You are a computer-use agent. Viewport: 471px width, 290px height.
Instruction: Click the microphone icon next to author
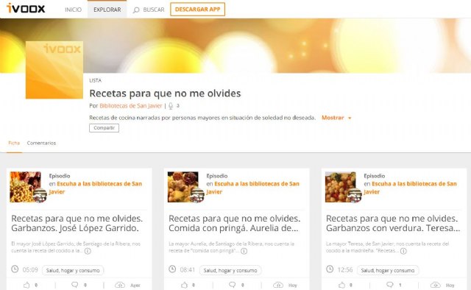point(171,106)
